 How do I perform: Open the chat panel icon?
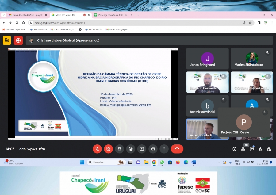click(252, 149)
